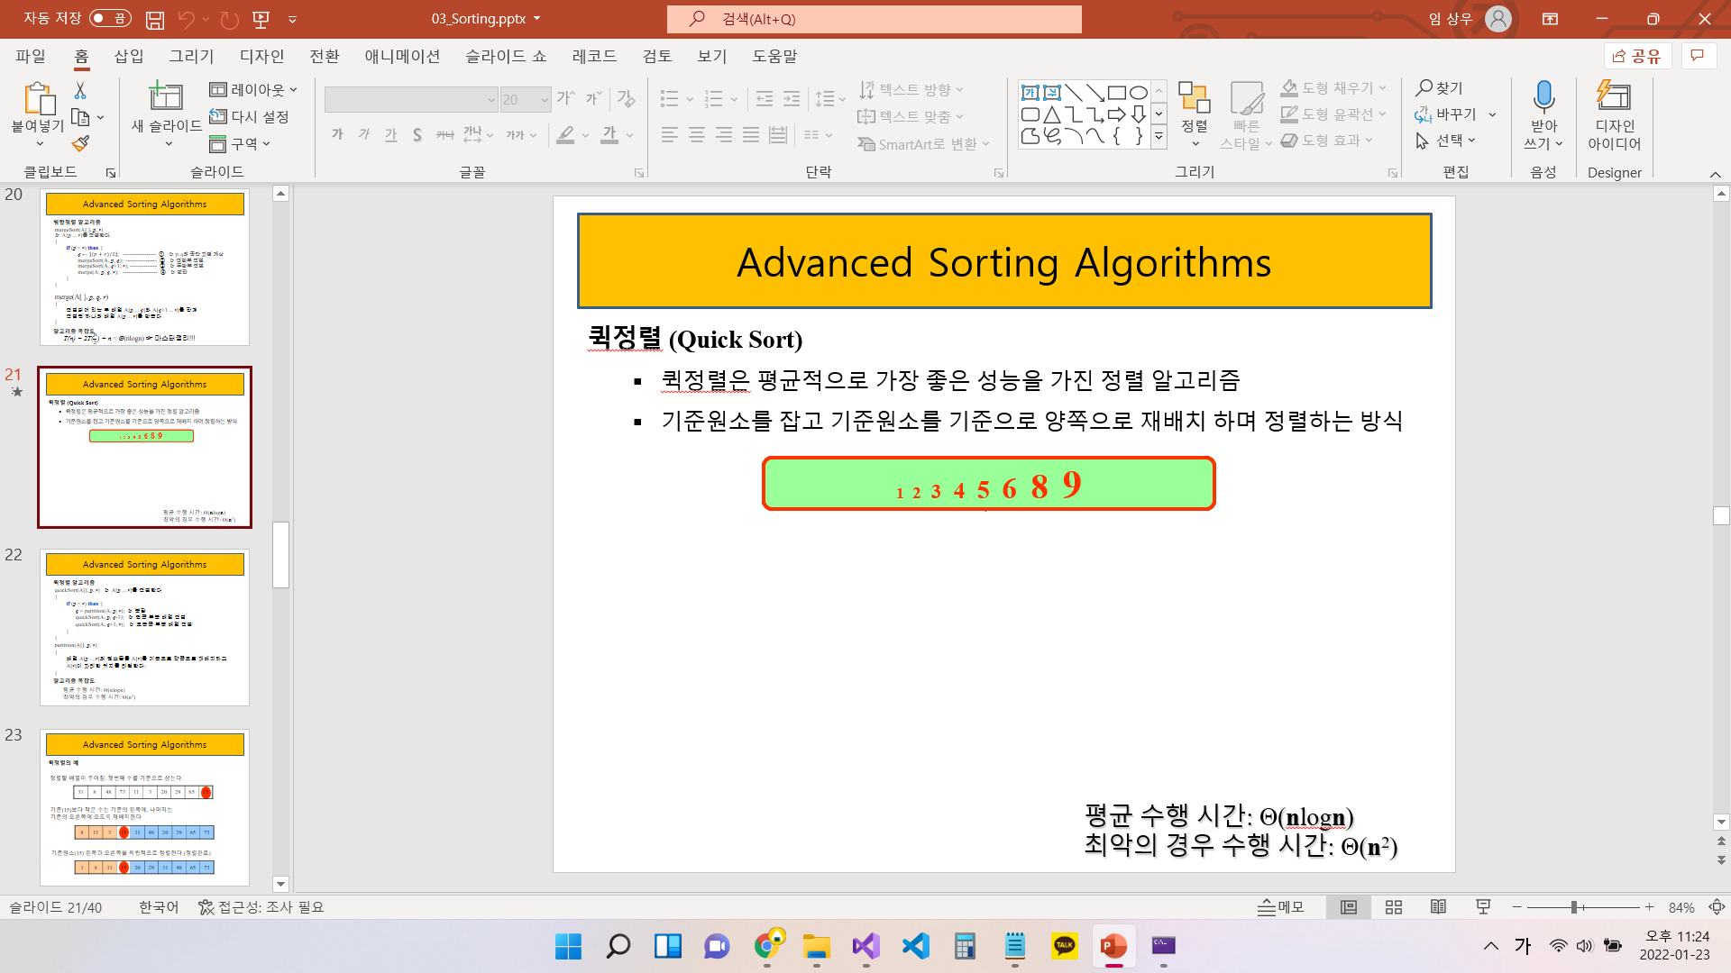Image resolution: width=1731 pixels, height=973 pixels.
Task: Toggle Notes pane in status bar
Action: [1281, 907]
